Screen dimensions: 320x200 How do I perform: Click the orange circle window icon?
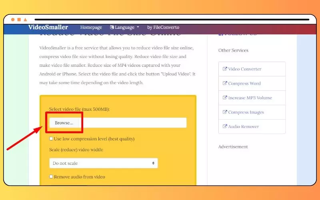coord(13,20)
